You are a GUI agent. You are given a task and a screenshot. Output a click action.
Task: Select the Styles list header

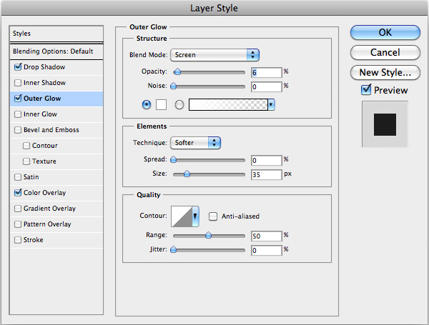pyautogui.click(x=56, y=34)
